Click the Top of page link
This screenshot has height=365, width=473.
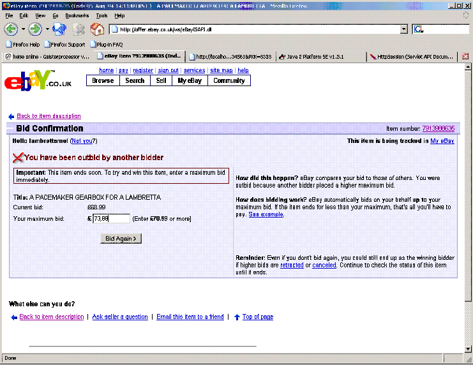[x=258, y=317]
